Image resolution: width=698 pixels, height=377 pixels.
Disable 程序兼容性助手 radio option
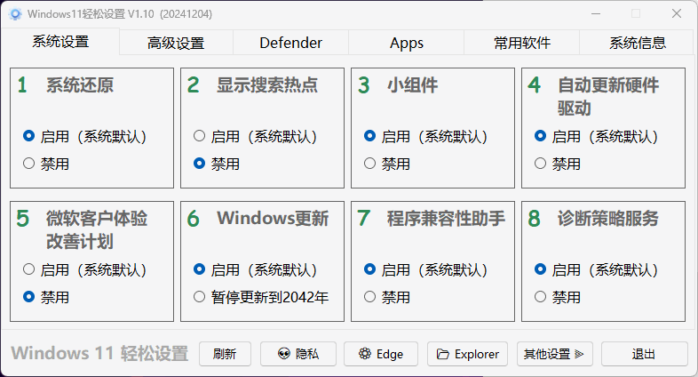[369, 296]
